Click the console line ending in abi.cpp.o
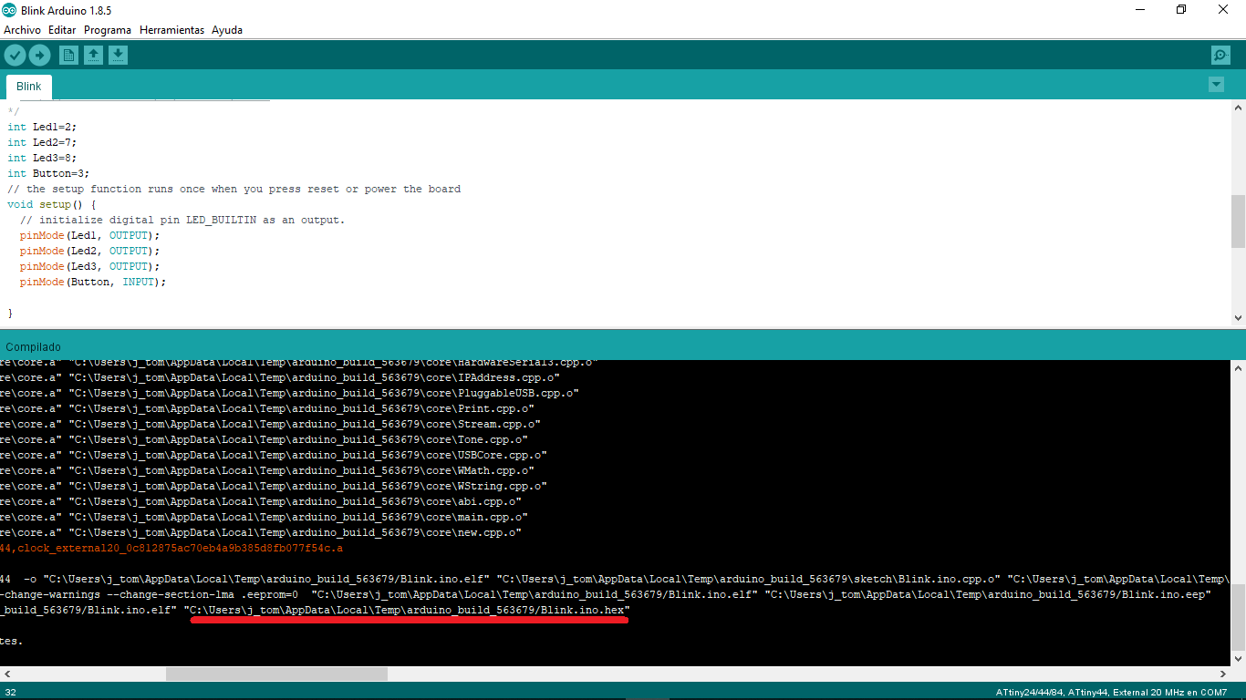The height and width of the screenshot is (700, 1246). [x=261, y=502]
